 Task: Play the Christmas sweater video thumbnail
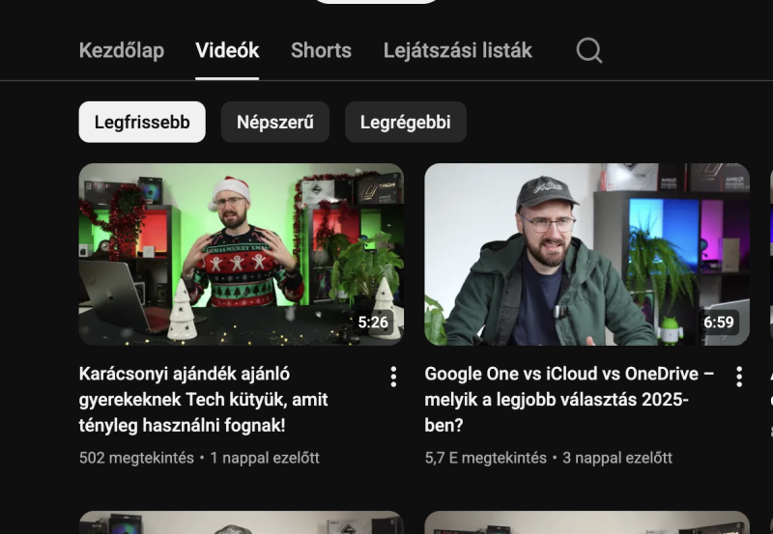pos(242,254)
